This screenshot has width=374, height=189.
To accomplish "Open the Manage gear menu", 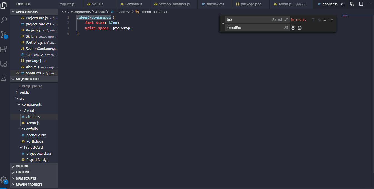I will (x=4, y=180).
